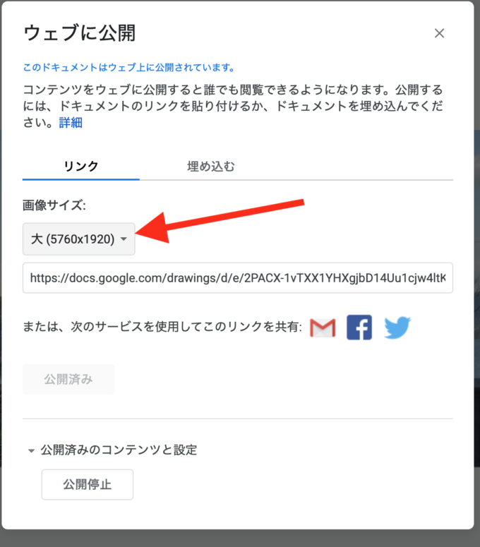Click the 公開済みのコンテンツと設定 section label
Screen dimensions: 480x547
click(119, 450)
